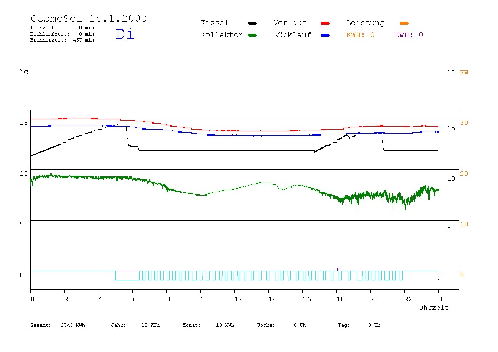This screenshot has width=498, height=352.
Task: Click the "Rücklauf" legend label
Action: pos(292,35)
